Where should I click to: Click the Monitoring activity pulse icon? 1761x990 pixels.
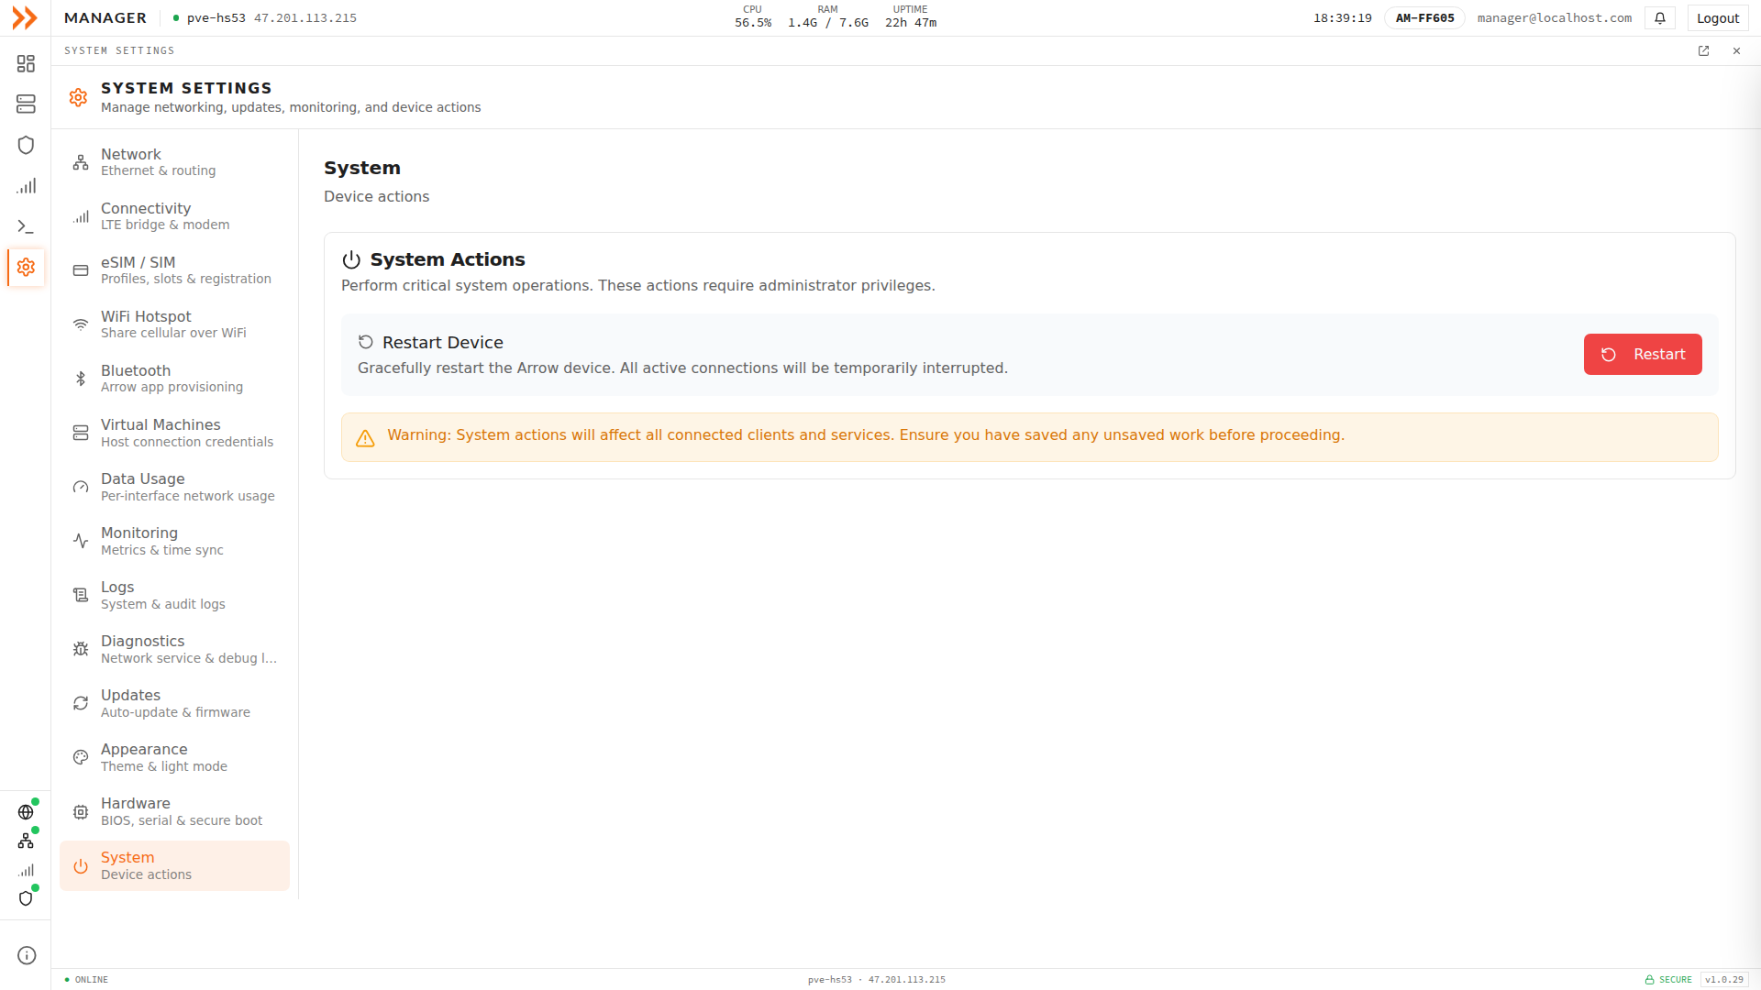pyautogui.click(x=81, y=541)
